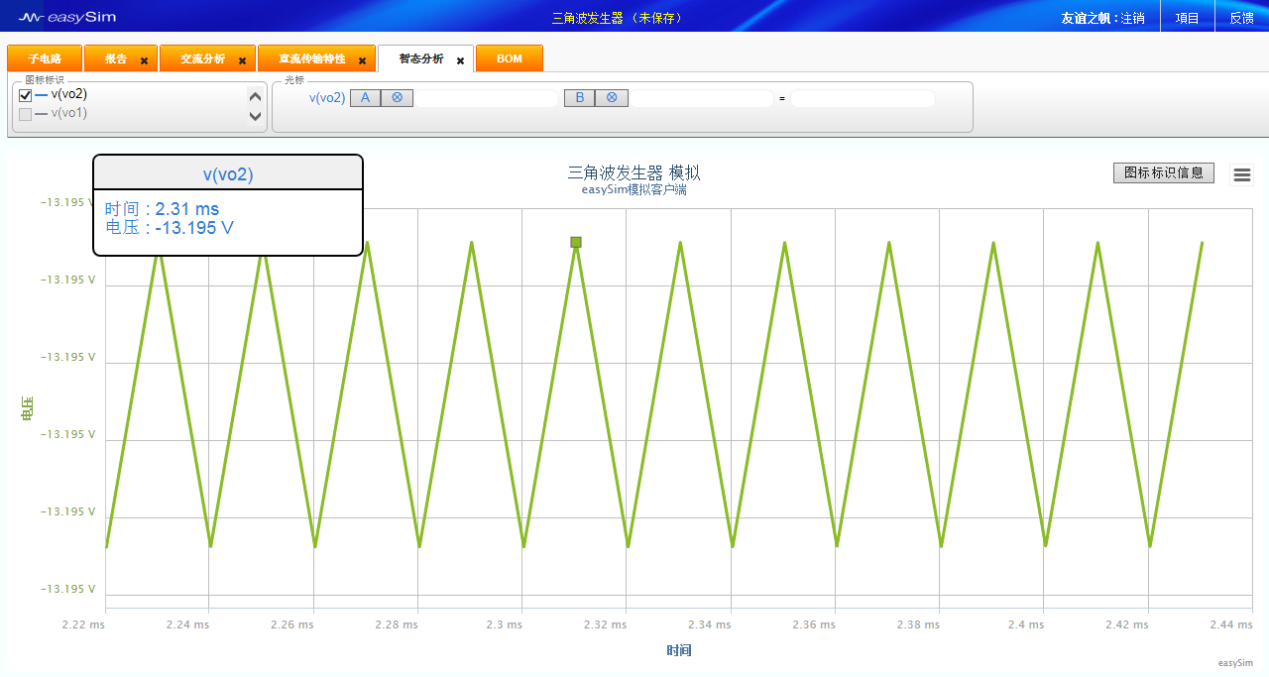Click the cursor A value field
The image size is (1269, 677).
point(487,99)
